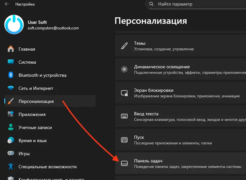Click the back arrow in Settings header
The image size is (246, 180).
(7, 4)
